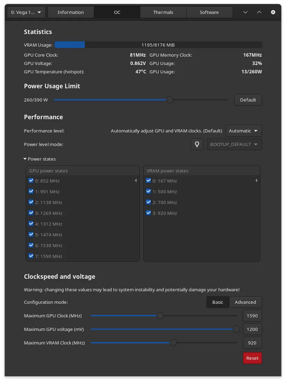This screenshot has width=286, height=382.
Task: Click the up chevron in the title bar
Action: (x=259, y=12)
